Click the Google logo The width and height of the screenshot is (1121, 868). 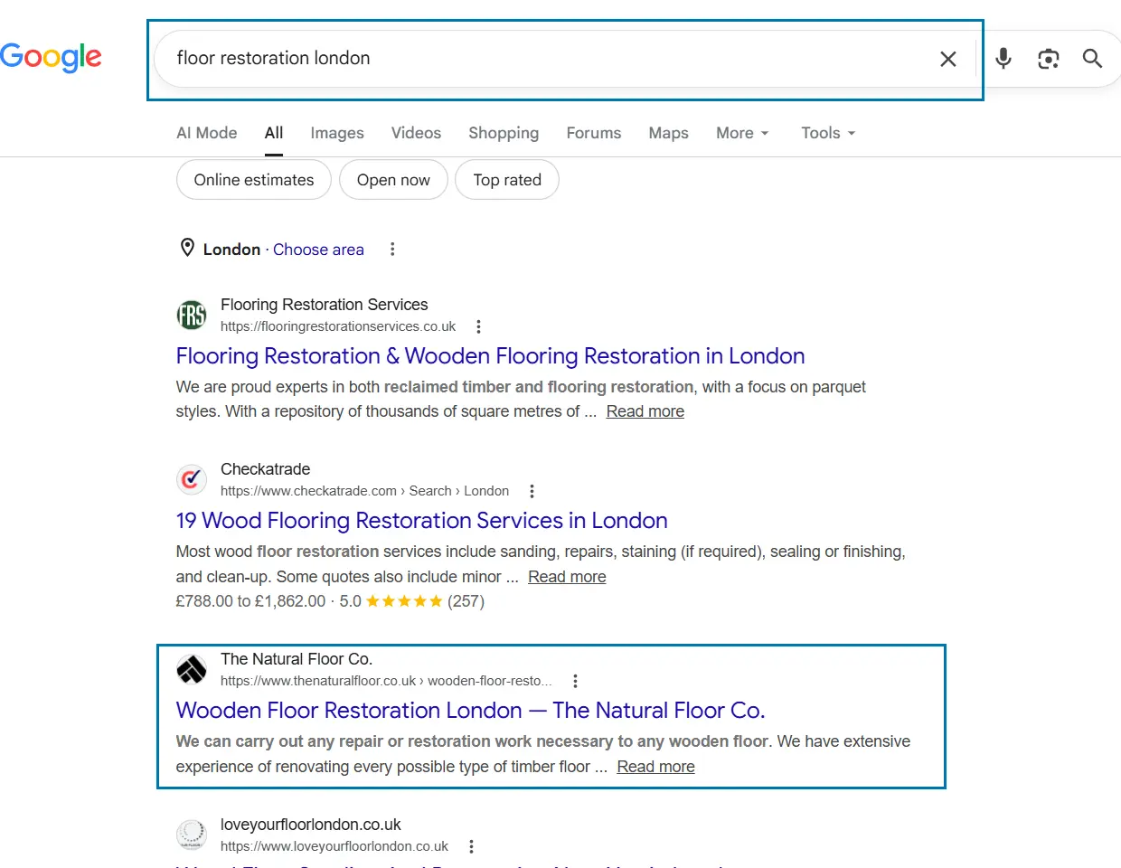pyautogui.click(x=51, y=58)
